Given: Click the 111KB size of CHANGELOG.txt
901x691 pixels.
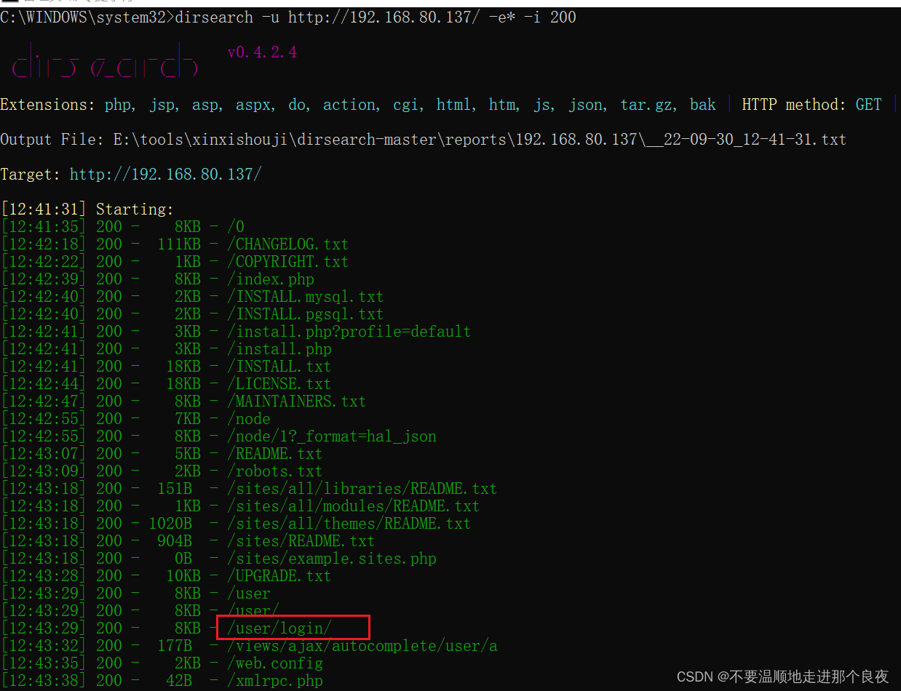Looking at the screenshot, I should pyautogui.click(x=179, y=244).
